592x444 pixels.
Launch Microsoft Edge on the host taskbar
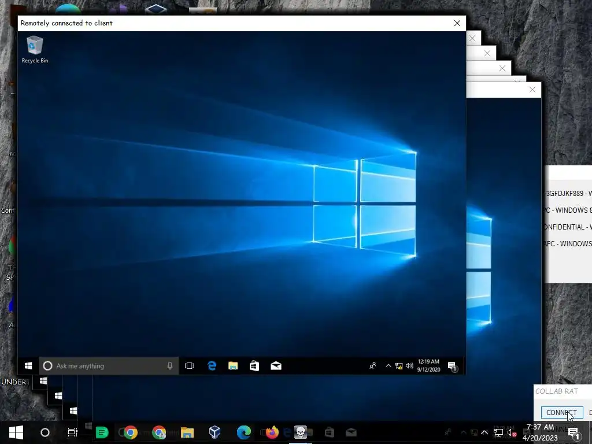[244, 432]
